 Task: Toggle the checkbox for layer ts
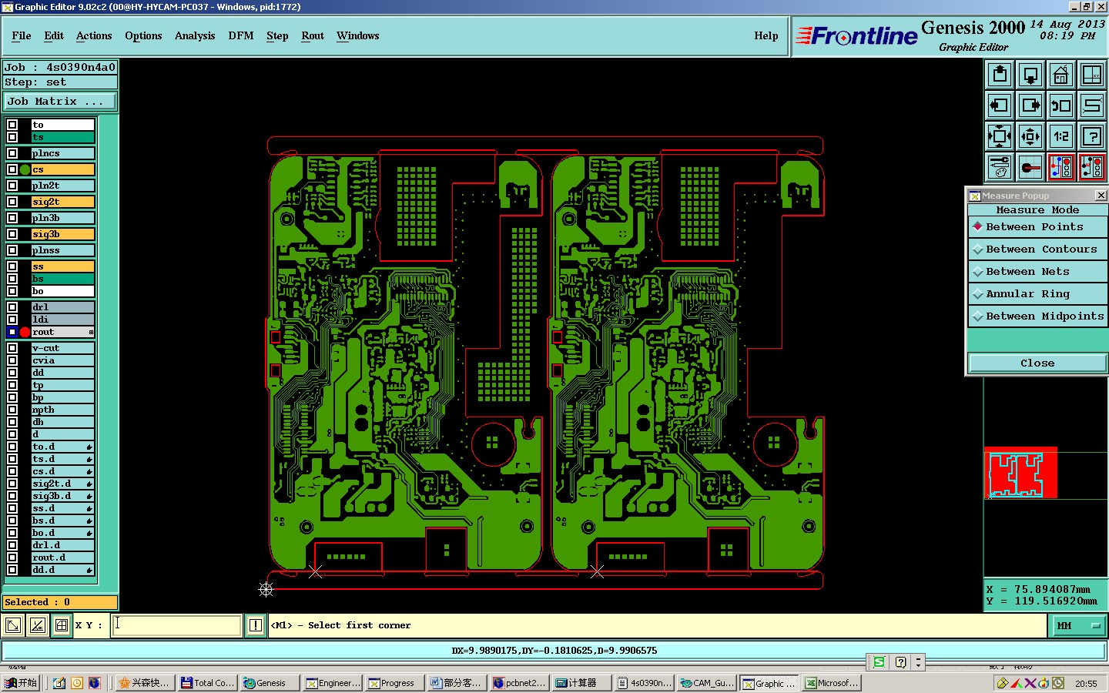click(12, 137)
